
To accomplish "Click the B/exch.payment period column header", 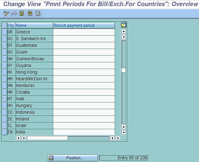I will (84, 25).
